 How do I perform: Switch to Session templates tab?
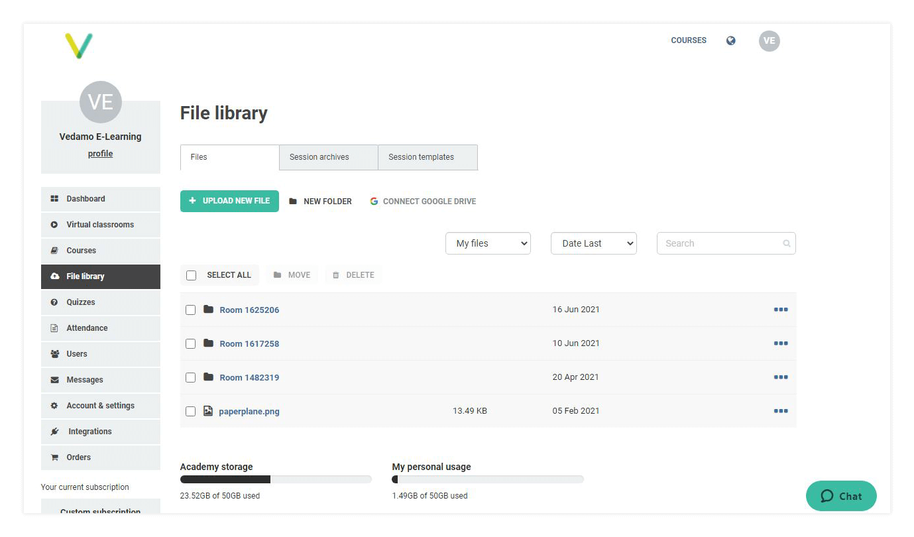[428, 157]
